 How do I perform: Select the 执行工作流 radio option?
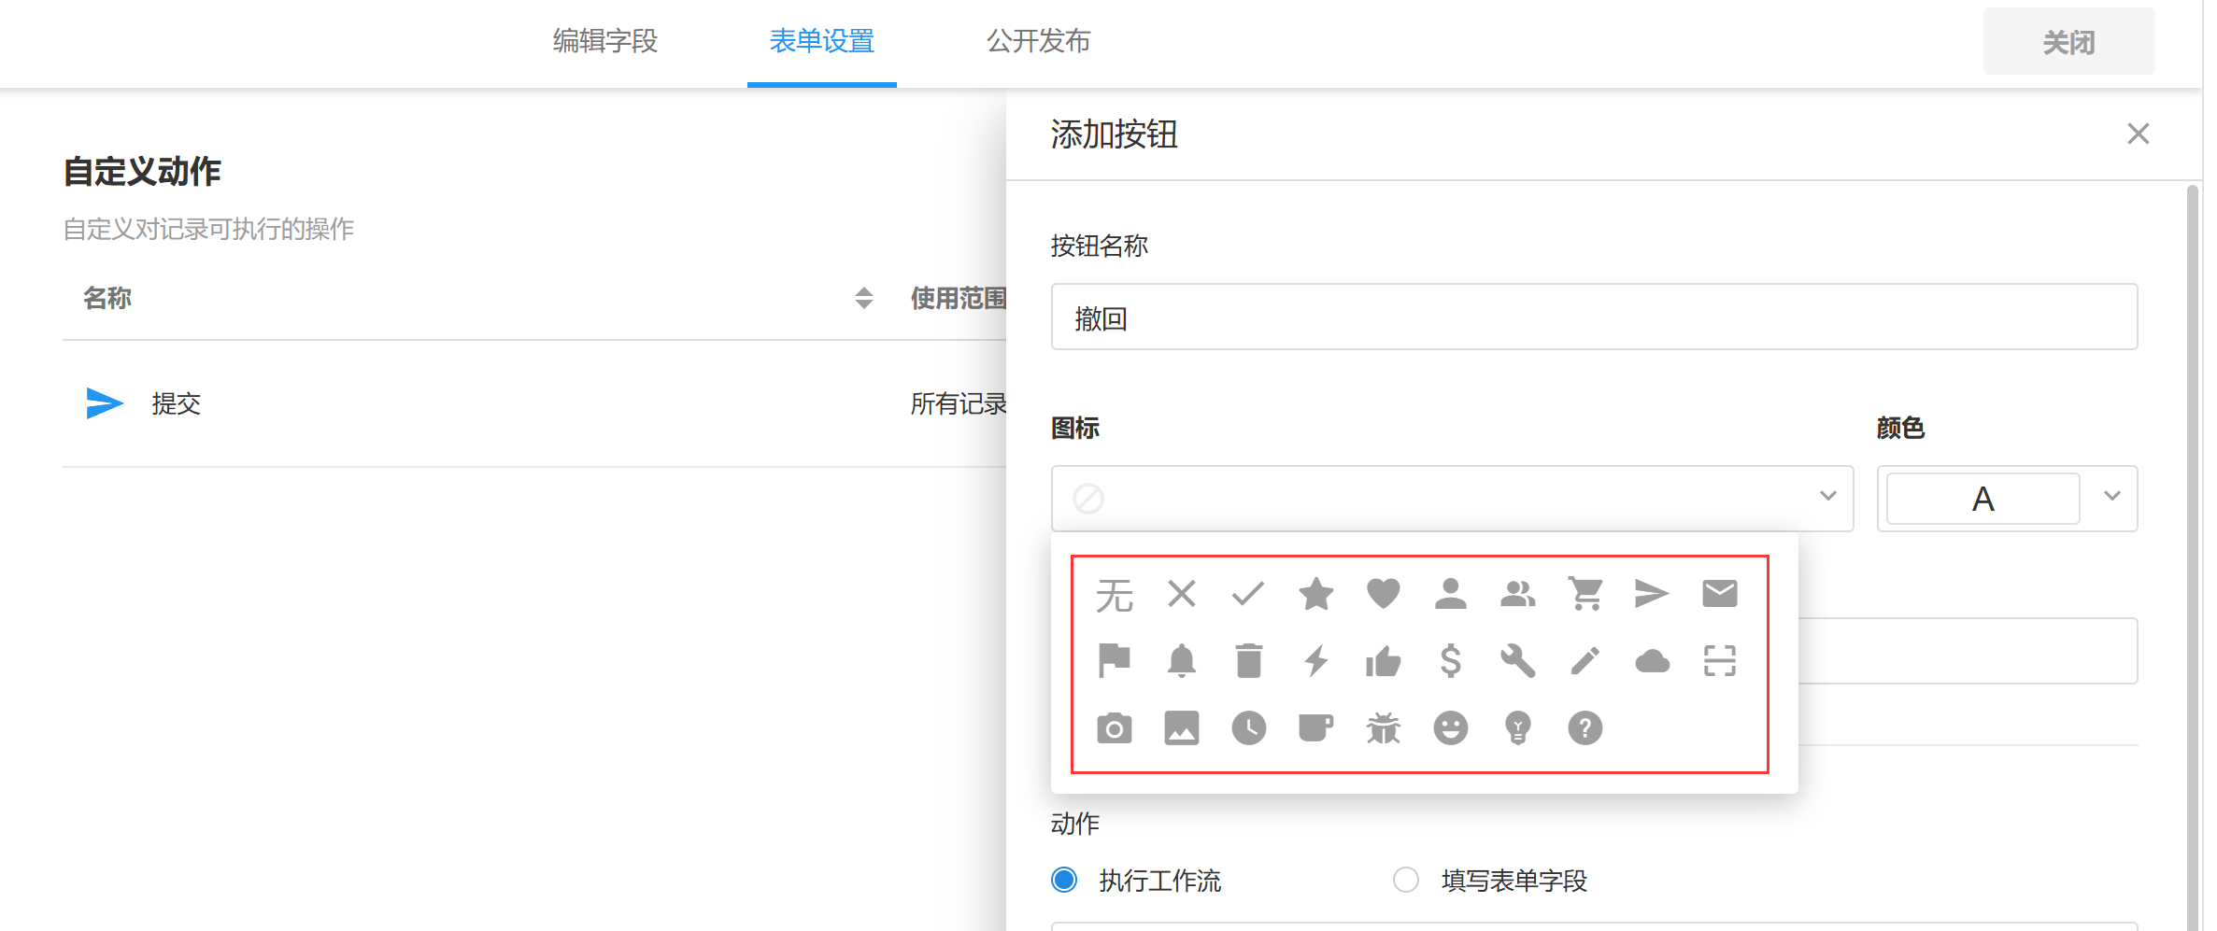point(1064,880)
